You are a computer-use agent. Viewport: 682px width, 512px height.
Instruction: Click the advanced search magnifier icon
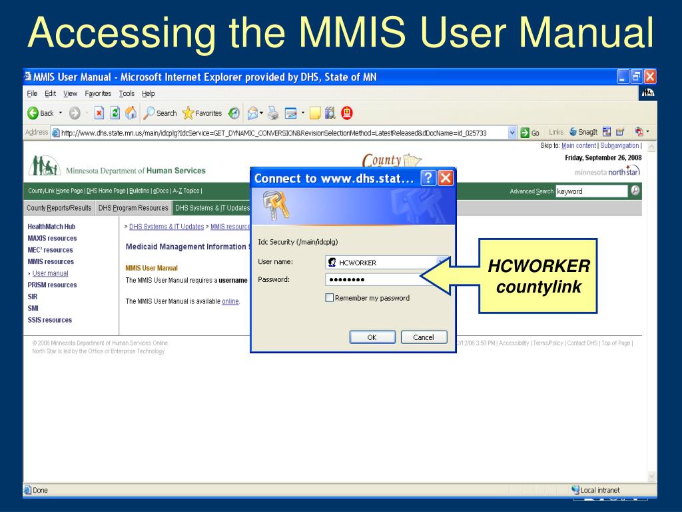[635, 190]
